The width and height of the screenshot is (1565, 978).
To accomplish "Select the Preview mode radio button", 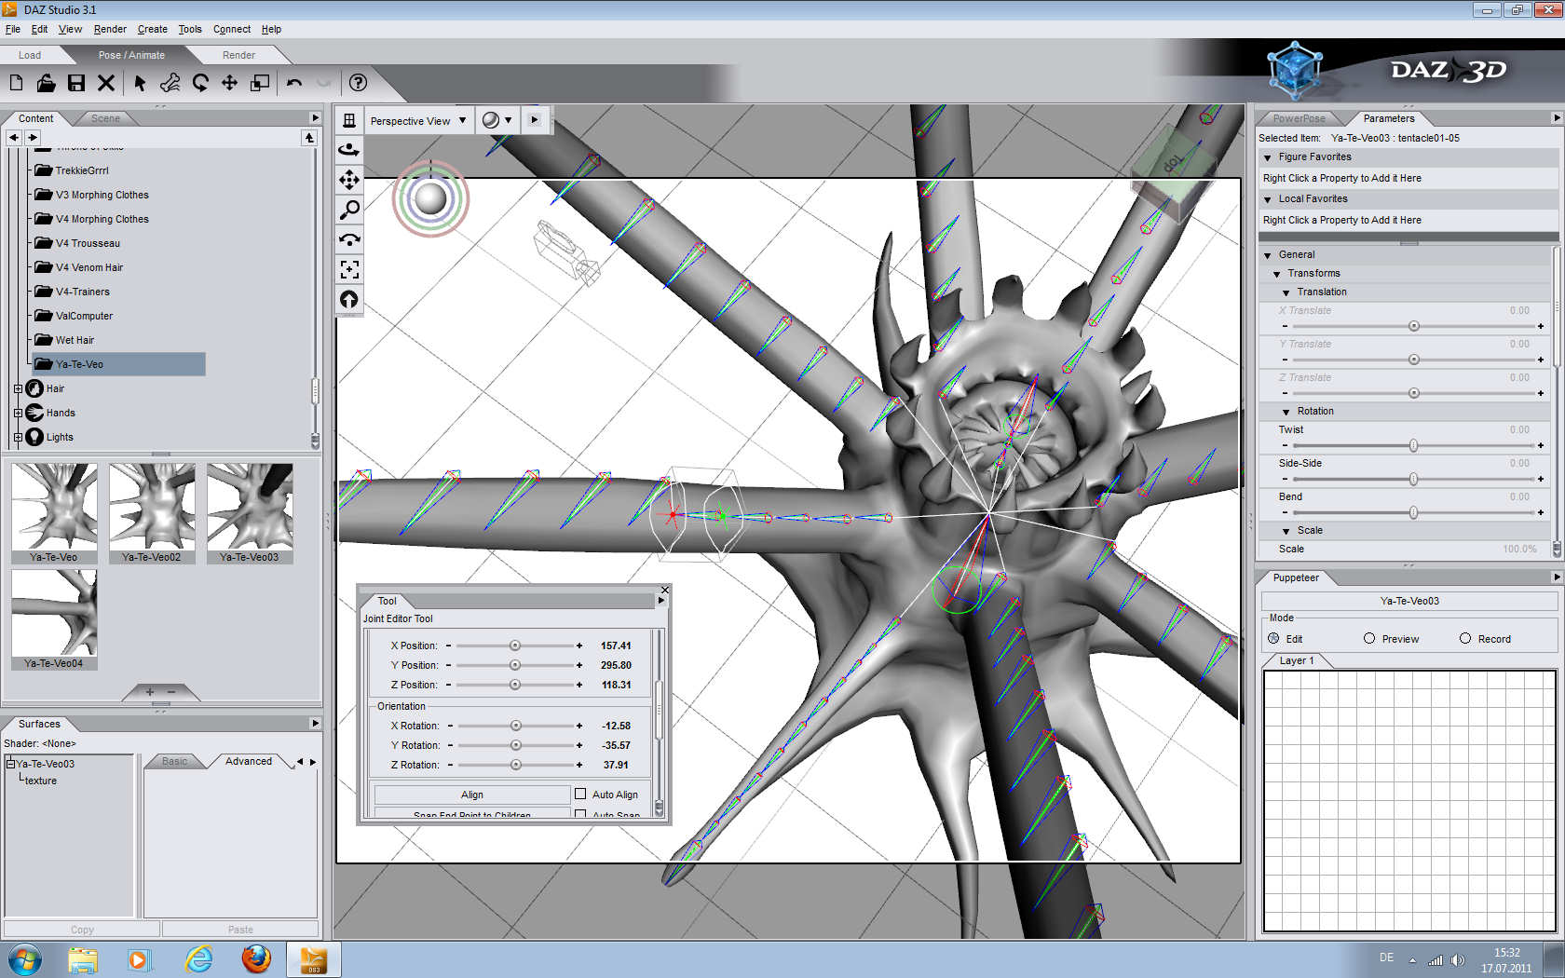I will click(x=1369, y=639).
